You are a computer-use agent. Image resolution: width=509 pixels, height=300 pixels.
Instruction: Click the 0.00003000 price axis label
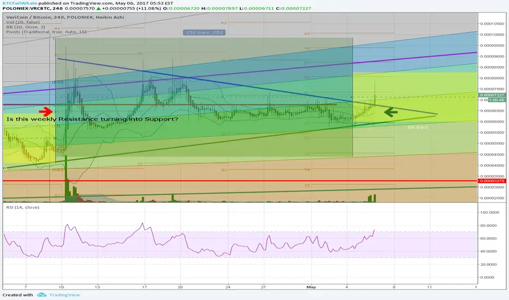point(493,187)
